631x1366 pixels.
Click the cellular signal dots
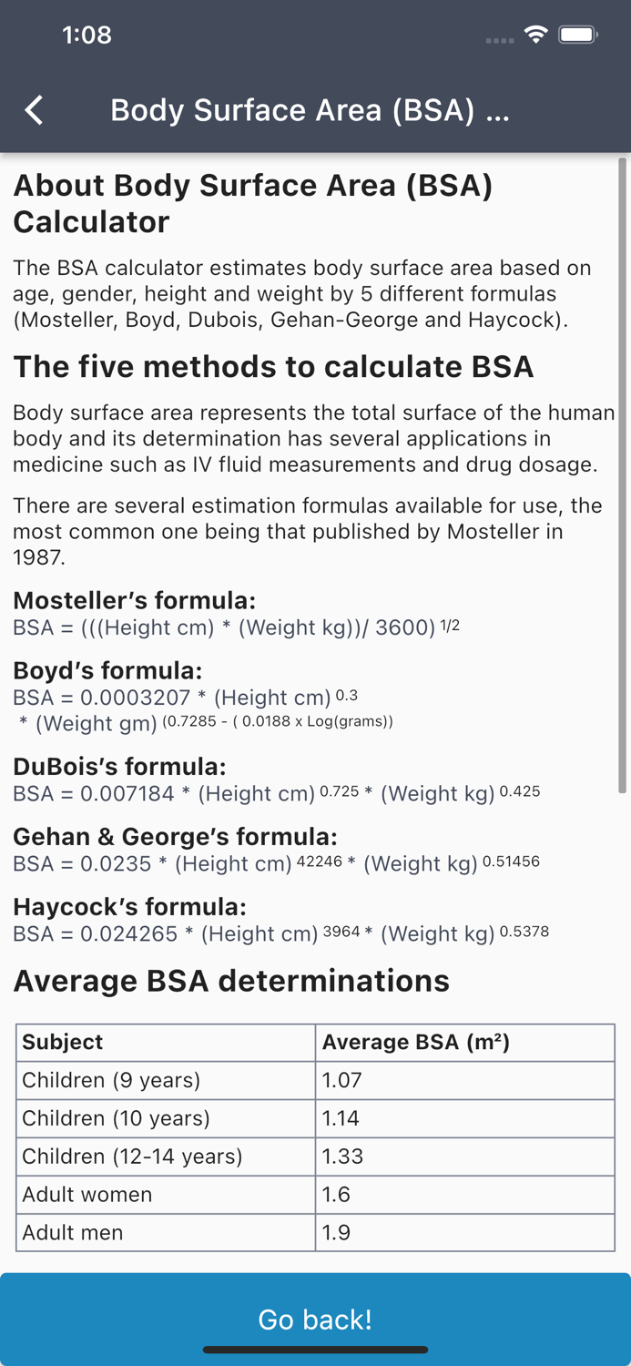pyautogui.click(x=500, y=40)
